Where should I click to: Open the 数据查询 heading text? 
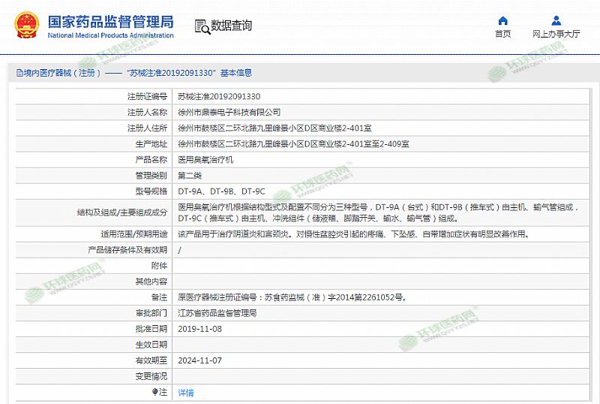click(231, 26)
